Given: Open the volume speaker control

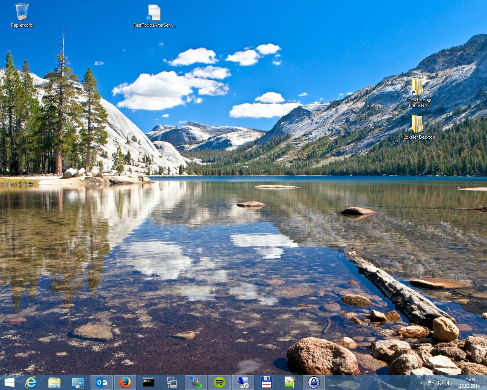Looking at the screenshot, I should (449, 383).
